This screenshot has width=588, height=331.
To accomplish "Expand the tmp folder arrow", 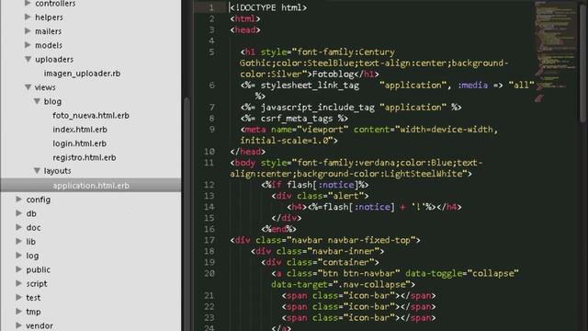I will pos(18,311).
